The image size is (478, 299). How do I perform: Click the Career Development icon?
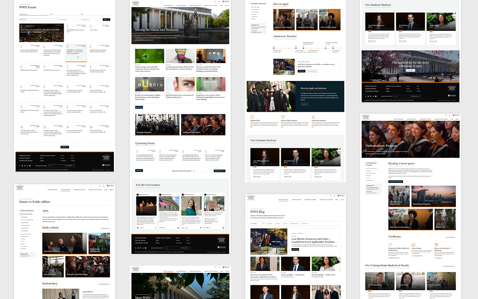pyautogui.click(x=313, y=117)
